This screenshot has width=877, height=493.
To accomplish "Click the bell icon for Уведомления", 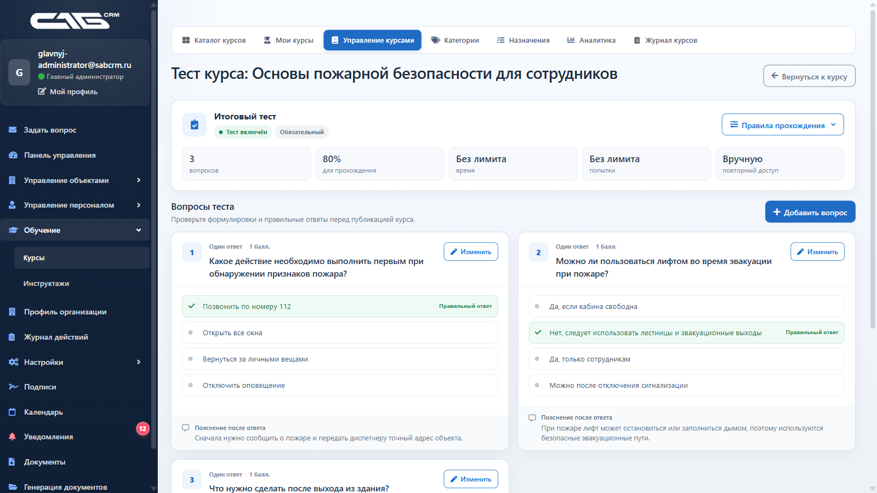I will (x=13, y=437).
